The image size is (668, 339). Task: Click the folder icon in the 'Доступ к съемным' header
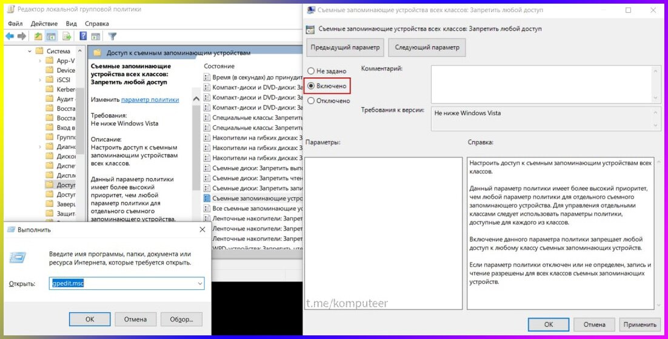(x=97, y=53)
